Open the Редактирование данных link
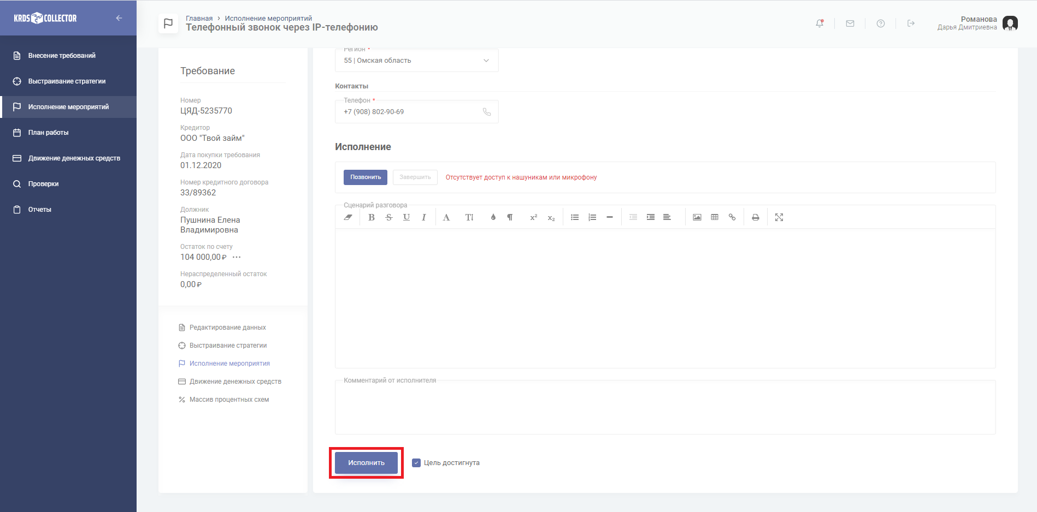The height and width of the screenshot is (512, 1037). pyautogui.click(x=227, y=328)
